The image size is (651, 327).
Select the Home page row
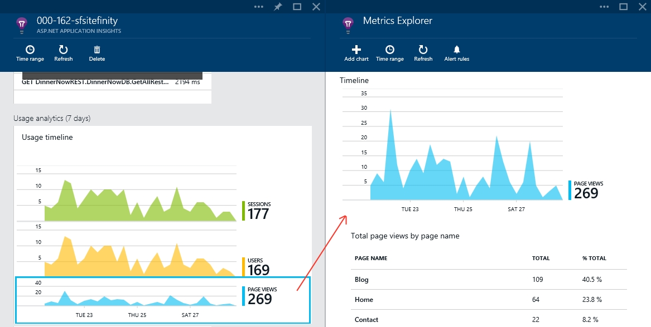coord(489,300)
